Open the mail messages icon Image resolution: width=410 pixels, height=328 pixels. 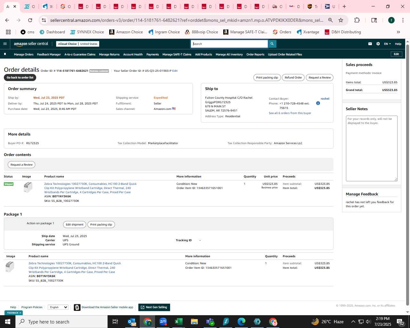(370, 44)
